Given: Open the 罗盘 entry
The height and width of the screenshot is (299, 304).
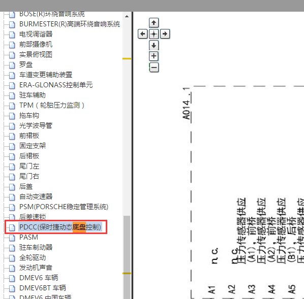Looking at the screenshot, I should pos(26,64).
